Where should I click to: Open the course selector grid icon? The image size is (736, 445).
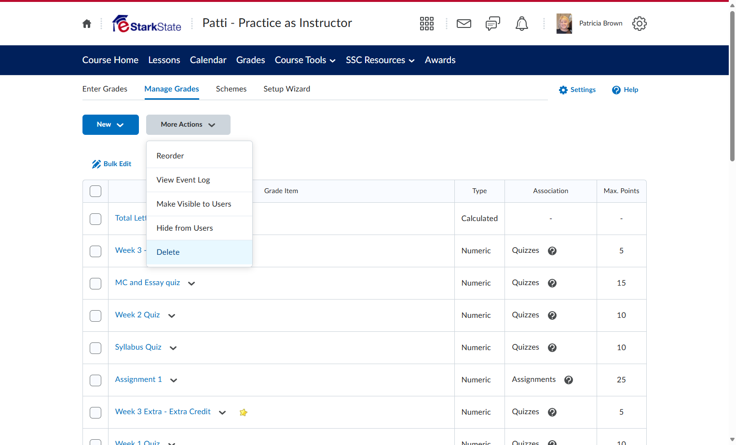click(x=427, y=24)
